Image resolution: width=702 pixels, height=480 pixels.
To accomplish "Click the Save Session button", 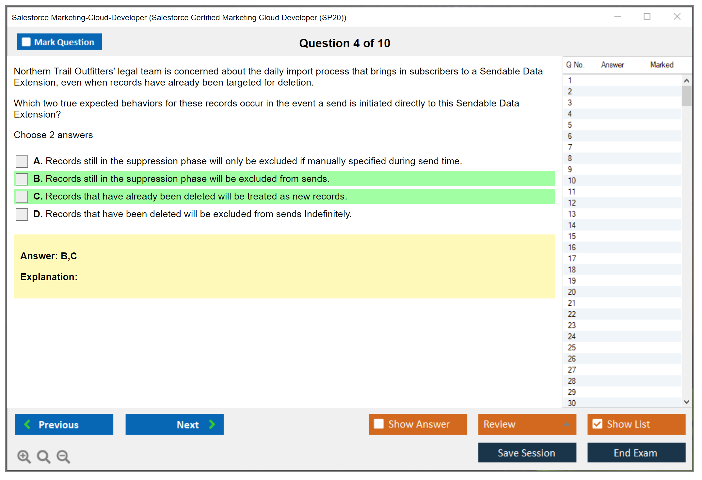I will click(527, 453).
